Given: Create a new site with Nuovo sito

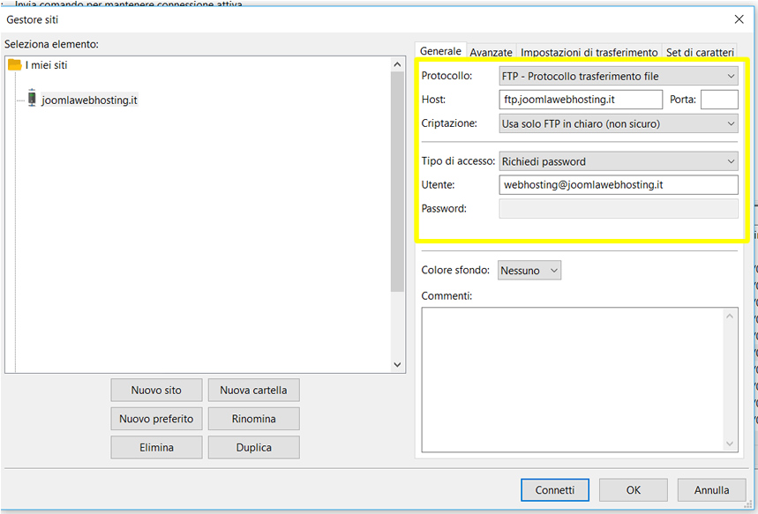Looking at the screenshot, I should coord(156,391).
